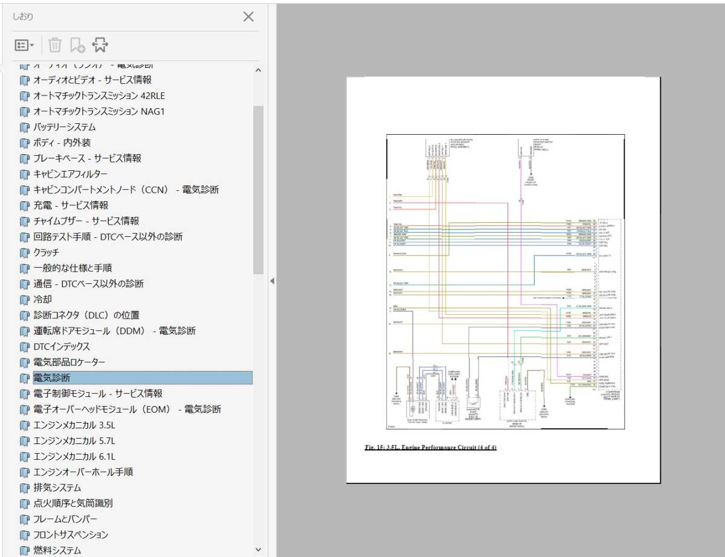Open bookmark 診断コネクタ（DLC）の位置
This screenshot has width=725, height=557.
86,315
